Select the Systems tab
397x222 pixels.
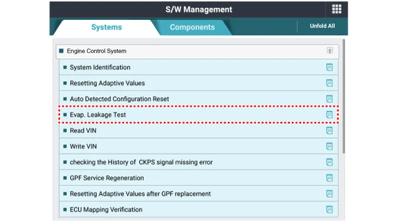pyautogui.click(x=106, y=27)
